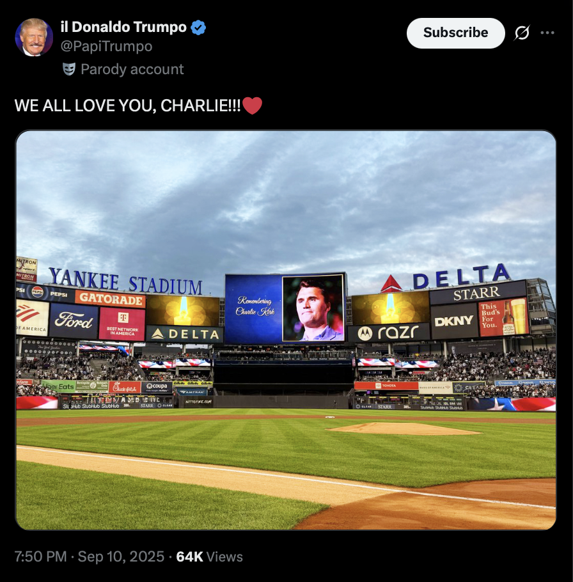Open the Grok slashed-circle icon
Image resolution: width=573 pixels, height=582 pixels.
tap(522, 33)
